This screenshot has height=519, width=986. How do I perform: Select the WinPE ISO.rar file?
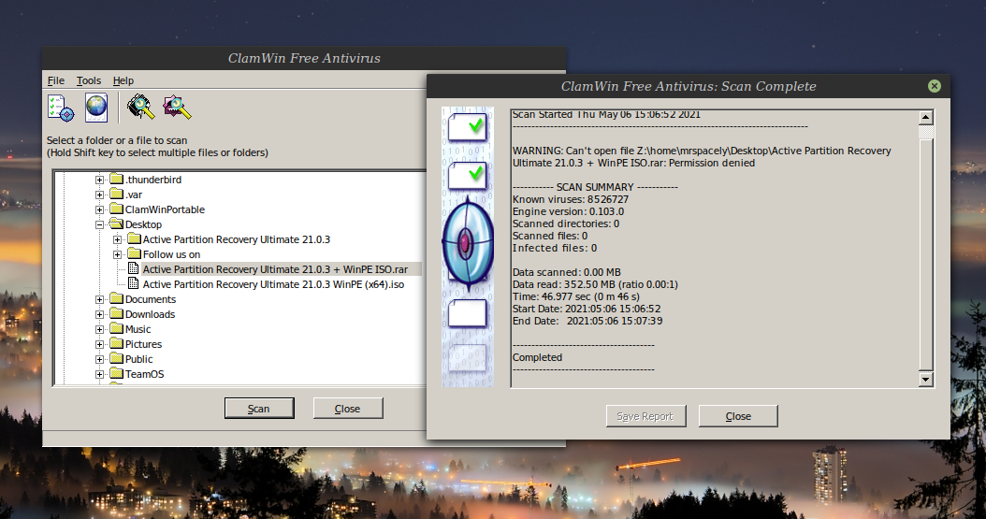275,269
